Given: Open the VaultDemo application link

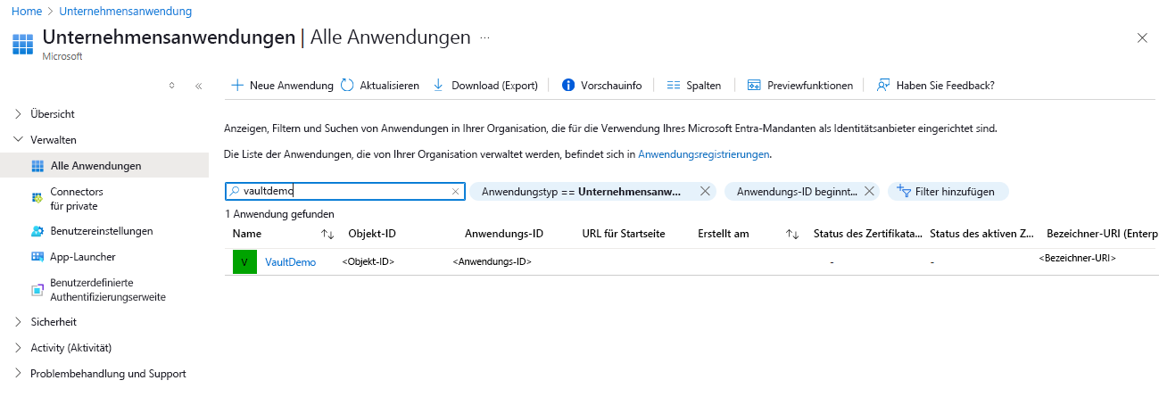Looking at the screenshot, I should click(290, 262).
